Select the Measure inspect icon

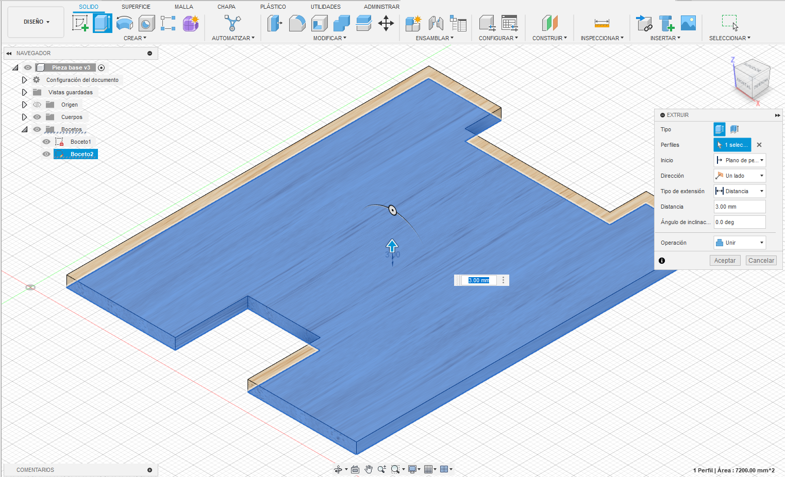[x=602, y=23]
